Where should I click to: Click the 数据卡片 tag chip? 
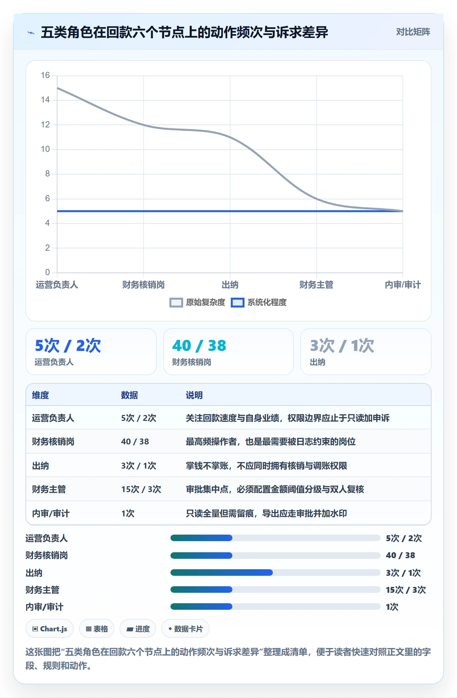[x=185, y=629]
